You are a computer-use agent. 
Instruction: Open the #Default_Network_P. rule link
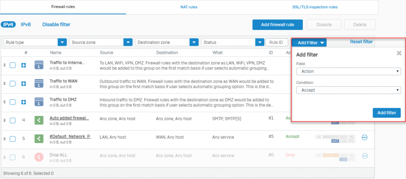(70, 137)
